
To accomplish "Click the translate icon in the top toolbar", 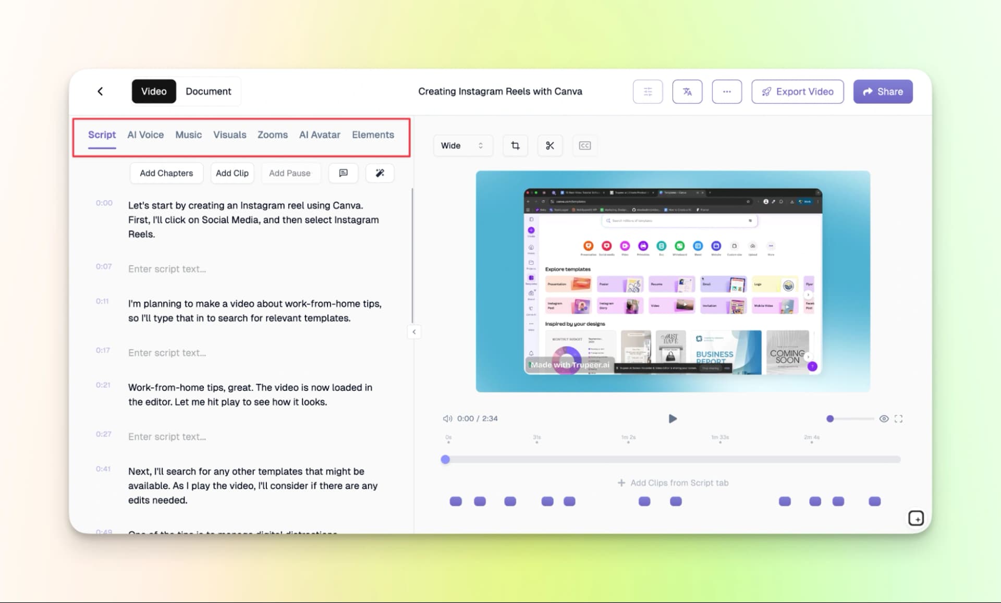I will click(687, 91).
